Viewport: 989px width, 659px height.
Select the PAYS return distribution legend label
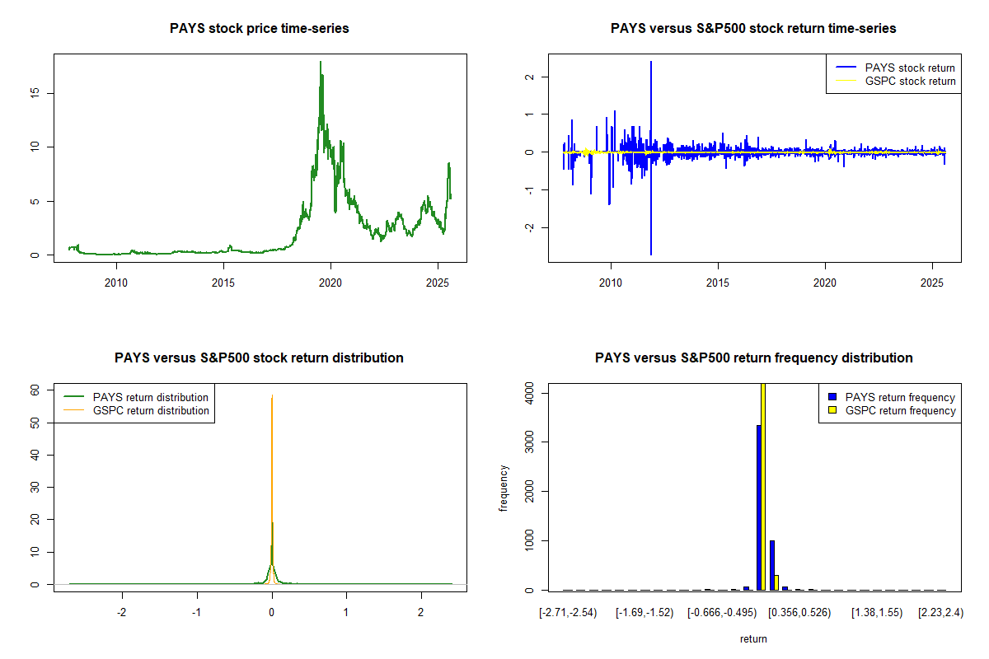(x=151, y=397)
